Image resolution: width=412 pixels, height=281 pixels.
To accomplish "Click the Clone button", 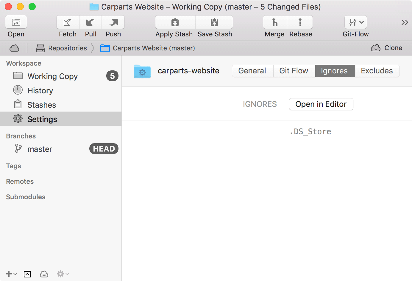I will tap(387, 48).
